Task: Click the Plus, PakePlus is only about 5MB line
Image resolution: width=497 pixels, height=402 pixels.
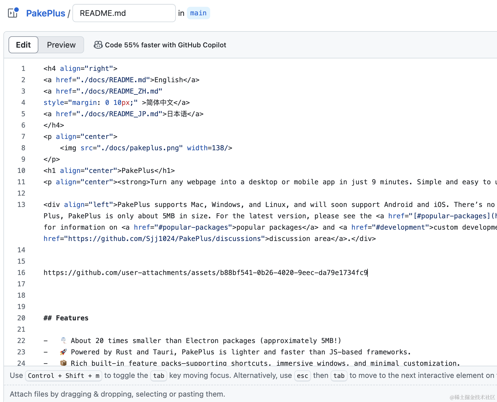Action: tap(270, 216)
